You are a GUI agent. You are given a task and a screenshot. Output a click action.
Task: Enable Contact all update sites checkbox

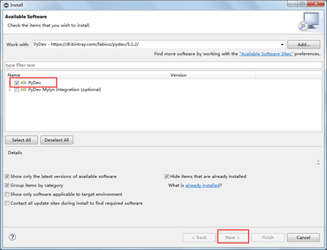(7, 203)
